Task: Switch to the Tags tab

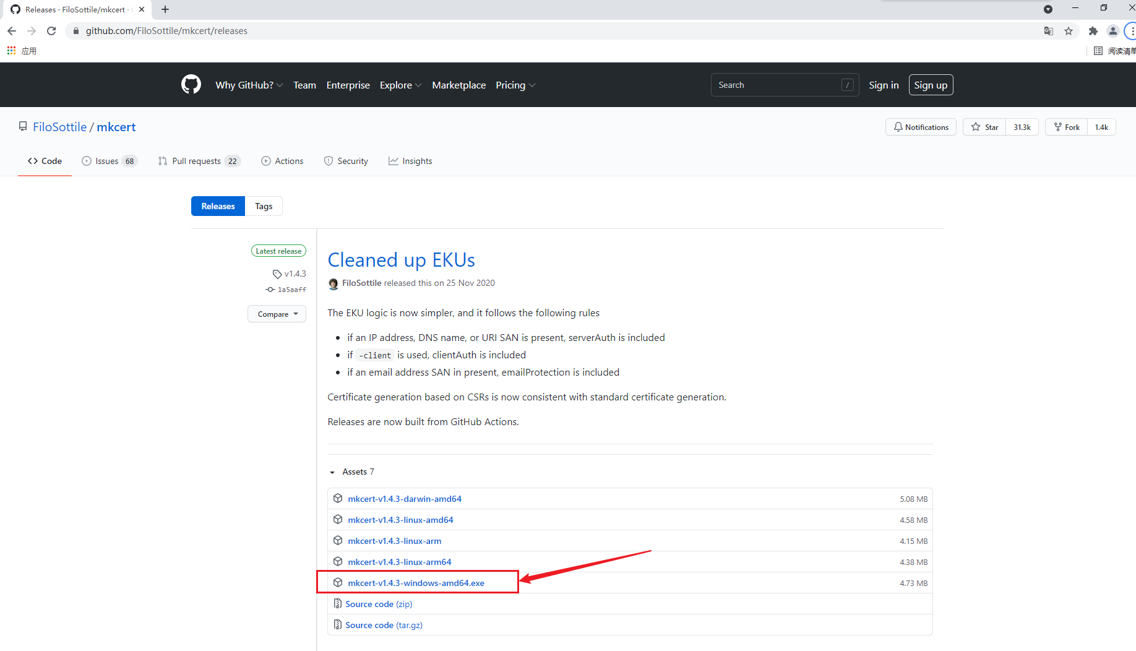Action: 264,207
